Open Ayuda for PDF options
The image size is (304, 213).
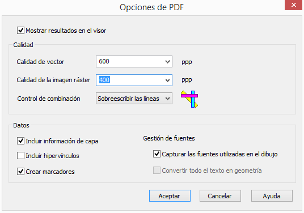(x=272, y=196)
